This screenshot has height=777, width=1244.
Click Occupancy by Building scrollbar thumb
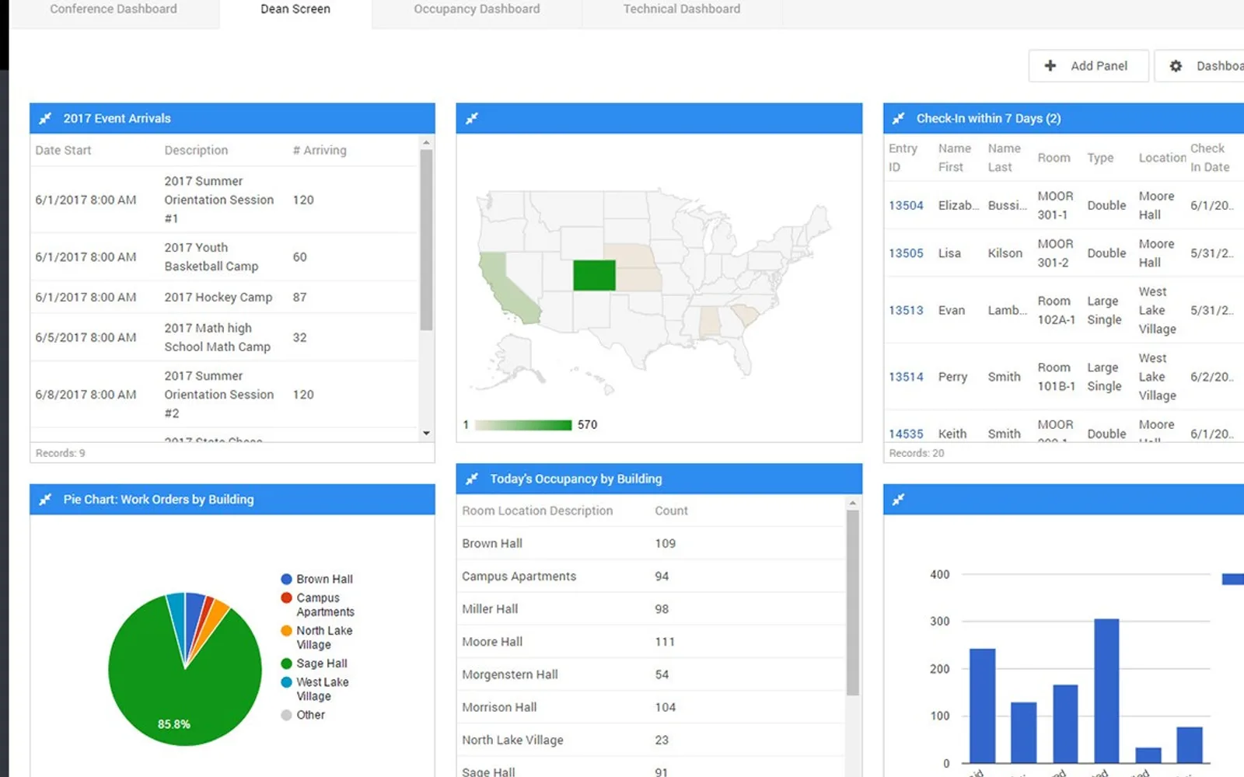point(853,603)
